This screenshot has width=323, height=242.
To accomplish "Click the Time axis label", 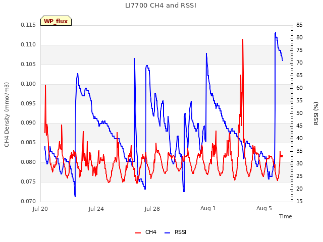I will [x=286, y=216].
